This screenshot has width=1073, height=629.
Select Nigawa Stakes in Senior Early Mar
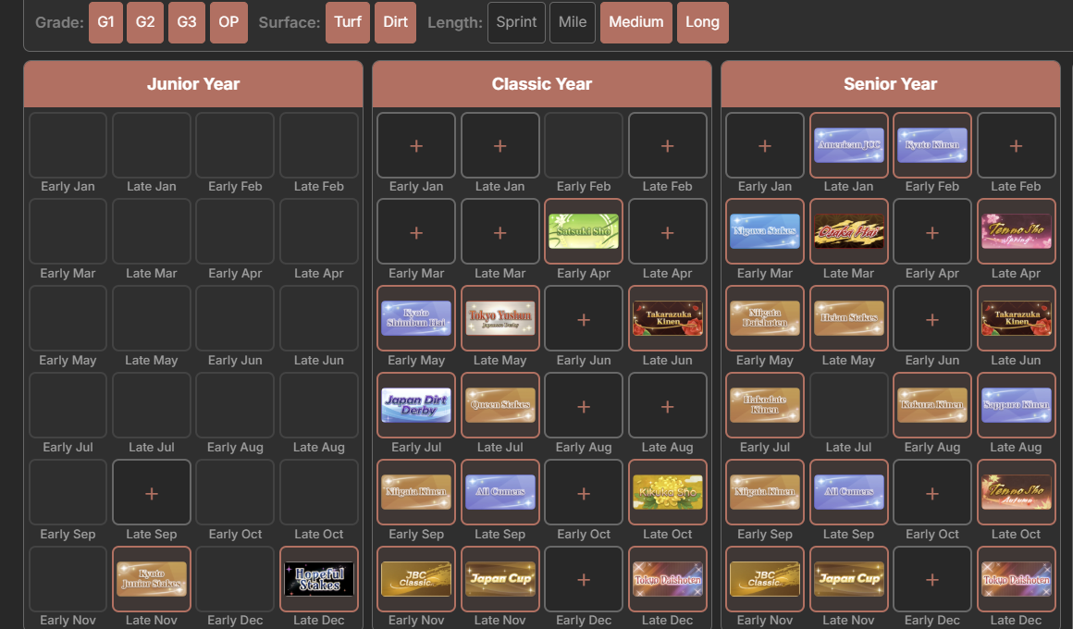764,231
